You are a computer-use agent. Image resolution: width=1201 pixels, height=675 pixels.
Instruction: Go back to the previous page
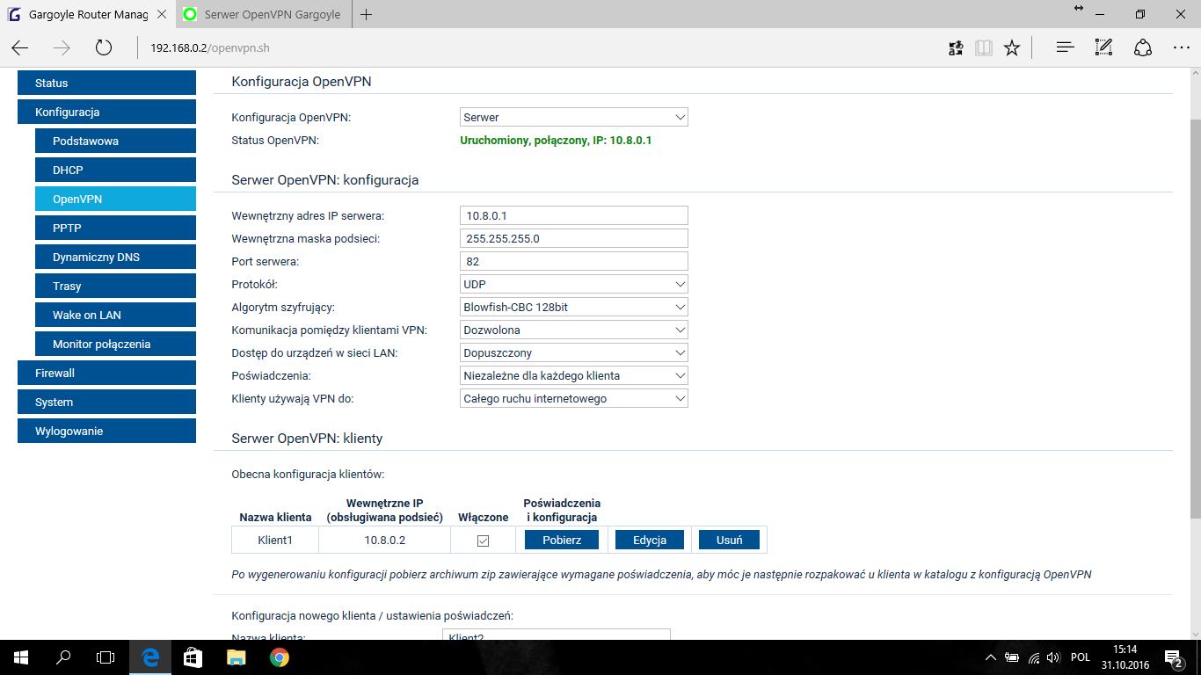(x=20, y=47)
